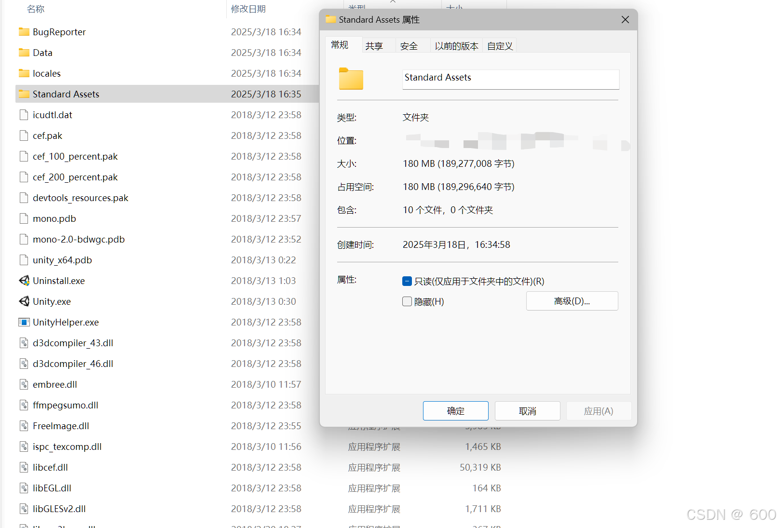Click the size value 180 MB (189,277,008 字节)

coord(459,163)
